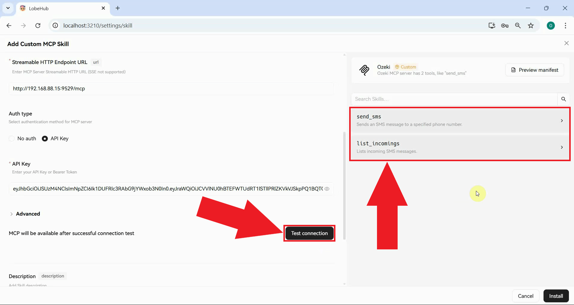Expand the list_incomings tool entry
The height and width of the screenshot is (305, 574).
(460, 147)
